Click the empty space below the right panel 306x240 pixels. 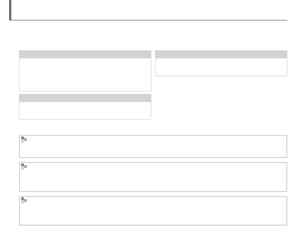pyautogui.click(x=221, y=100)
